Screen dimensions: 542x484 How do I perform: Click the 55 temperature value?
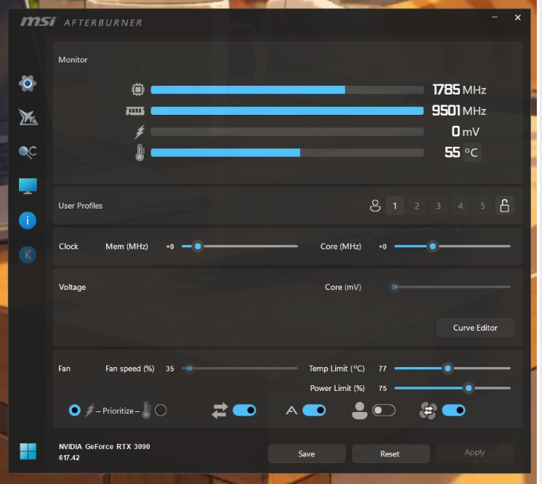pyautogui.click(x=452, y=153)
